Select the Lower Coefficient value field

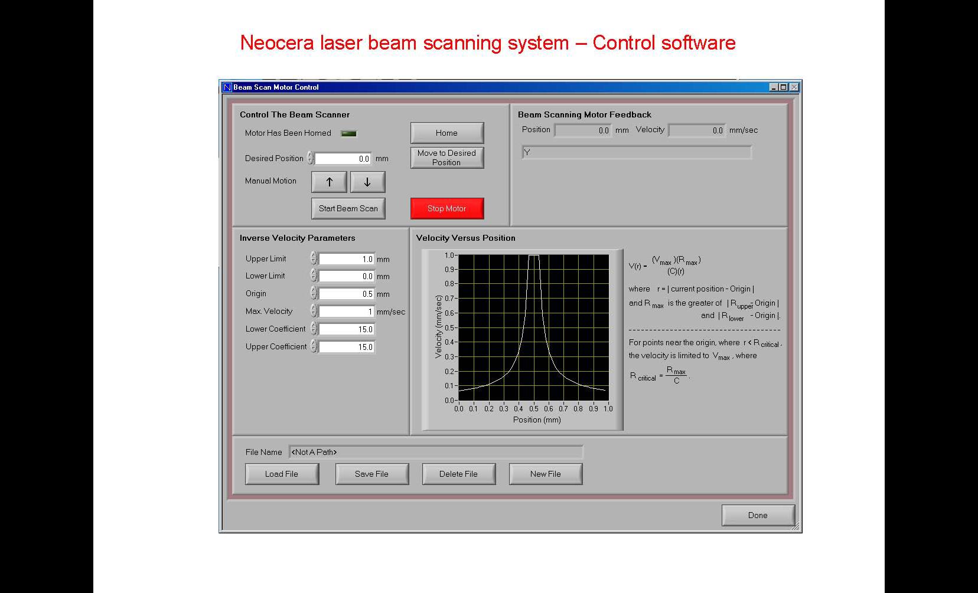(347, 329)
